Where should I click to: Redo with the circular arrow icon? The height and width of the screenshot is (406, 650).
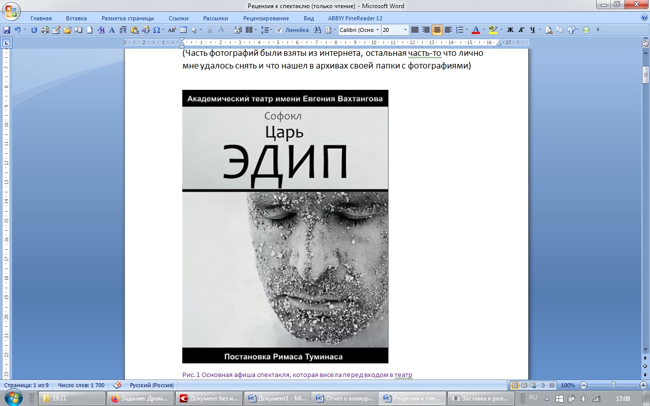(x=34, y=30)
